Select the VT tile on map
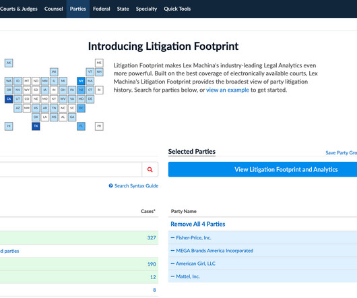This screenshot has width=357, height=298. (x=90, y=72)
